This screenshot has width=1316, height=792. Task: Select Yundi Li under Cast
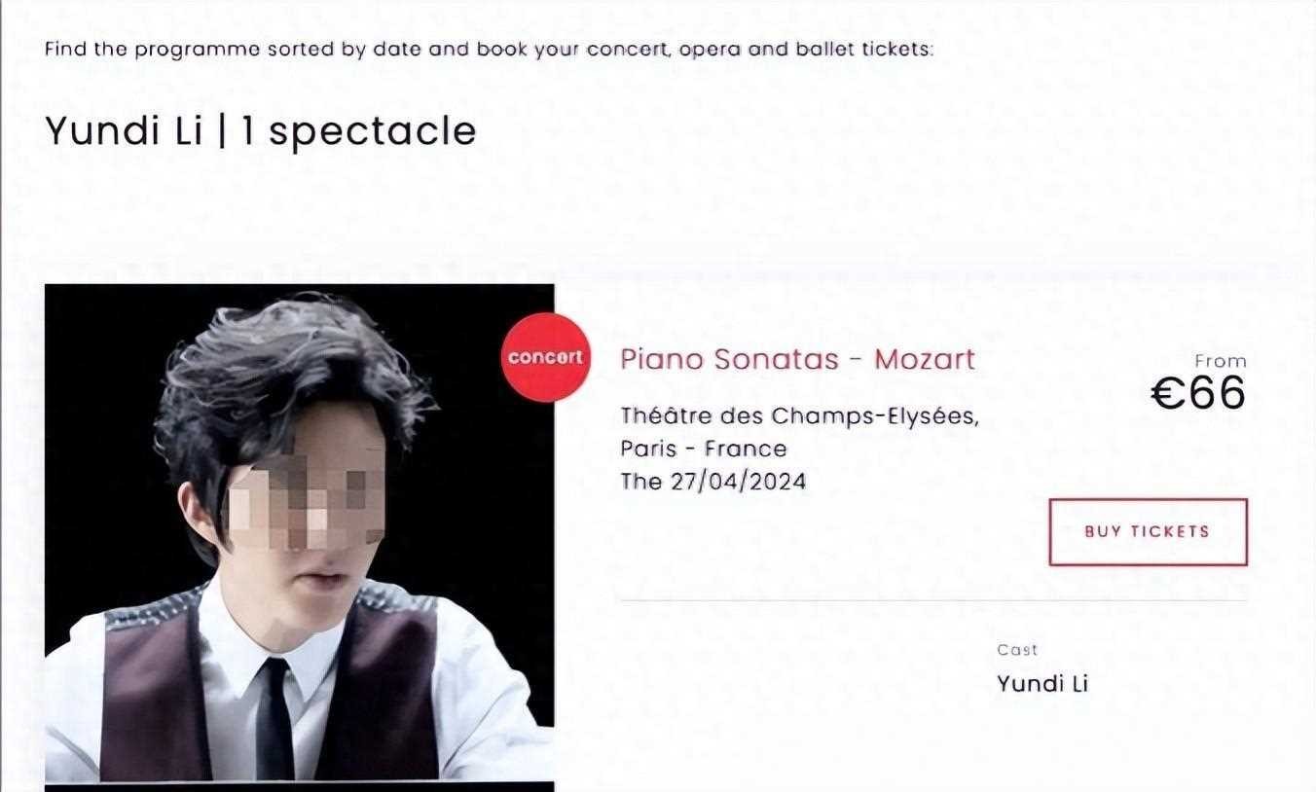(x=1042, y=683)
